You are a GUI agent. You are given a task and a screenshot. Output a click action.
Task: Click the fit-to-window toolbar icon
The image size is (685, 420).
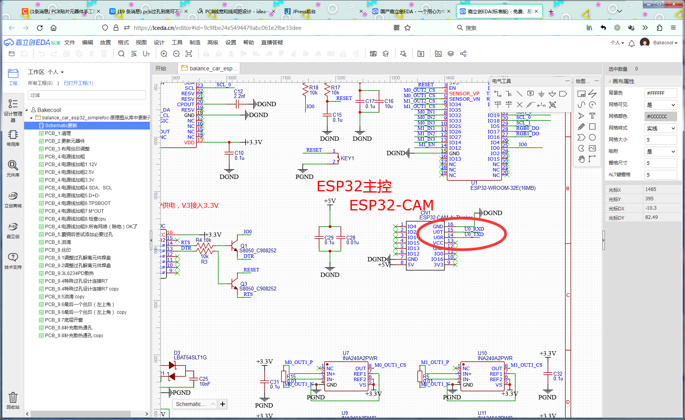point(189,54)
